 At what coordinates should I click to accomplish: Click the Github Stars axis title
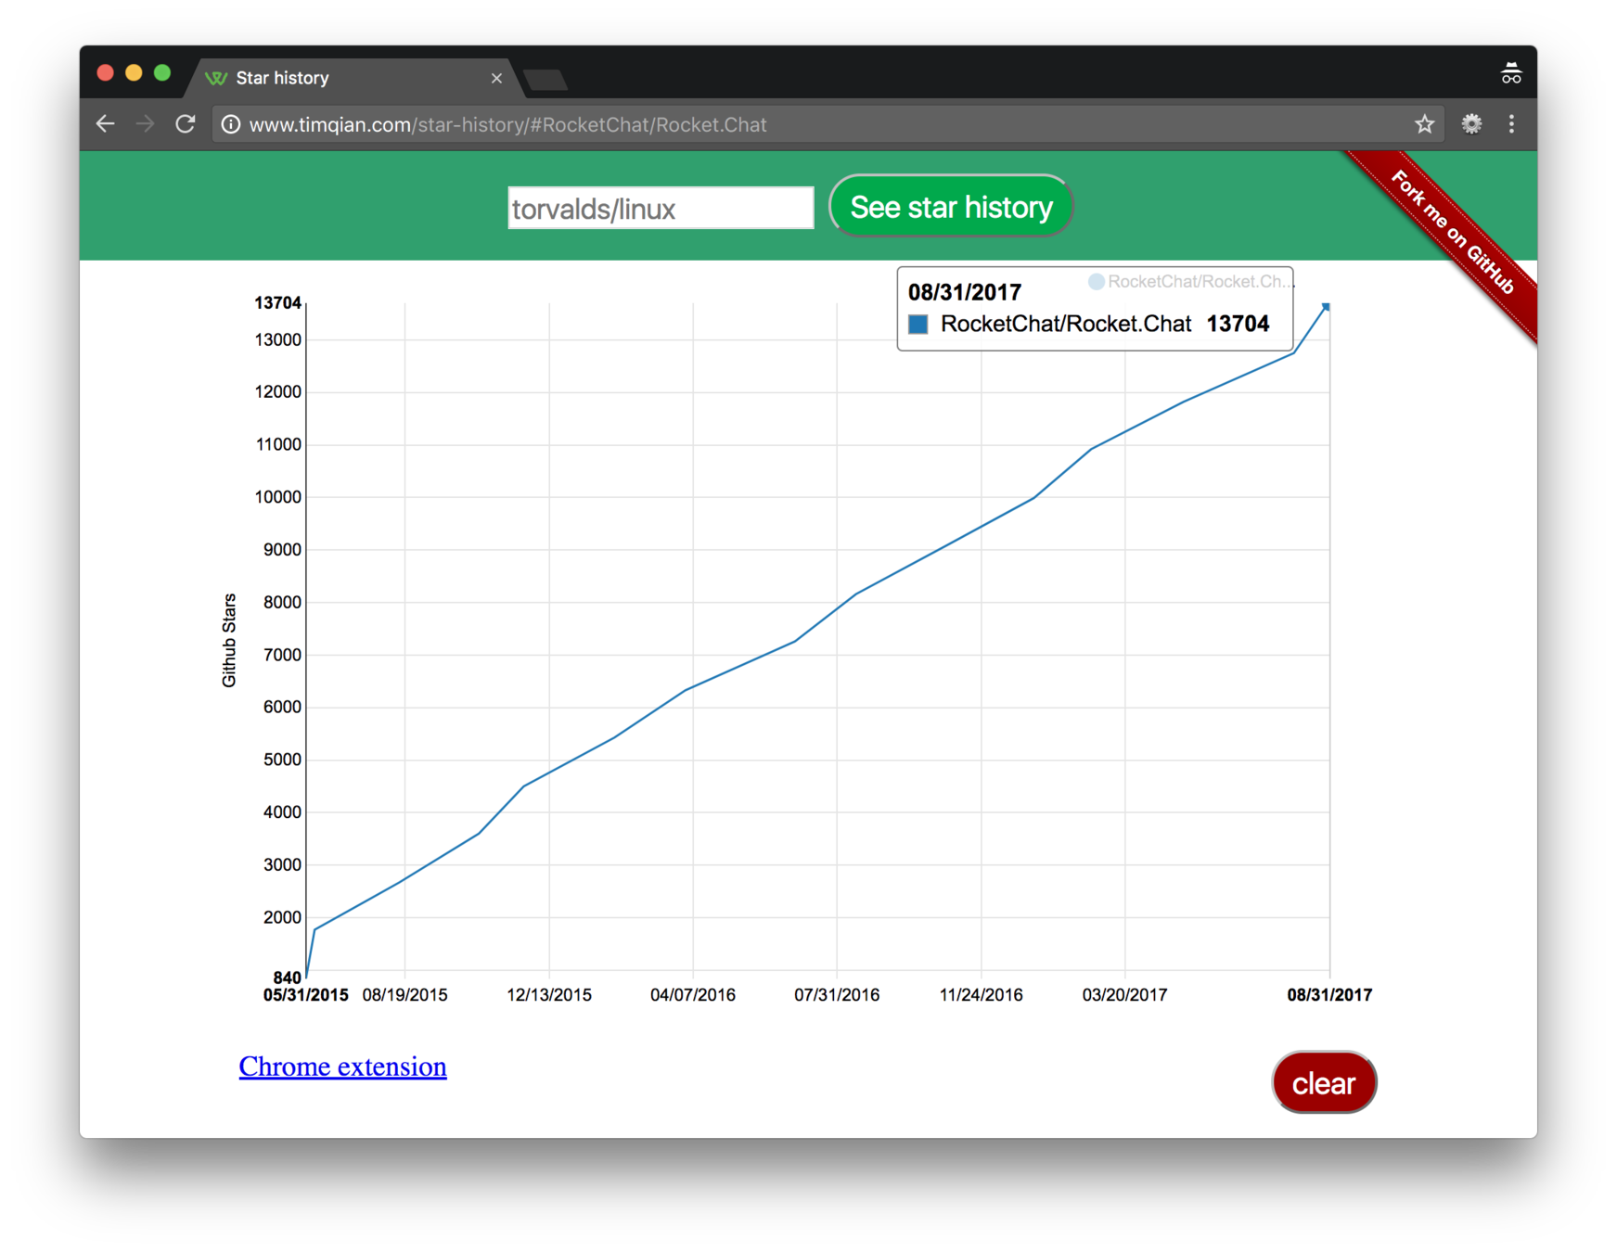pos(229,640)
